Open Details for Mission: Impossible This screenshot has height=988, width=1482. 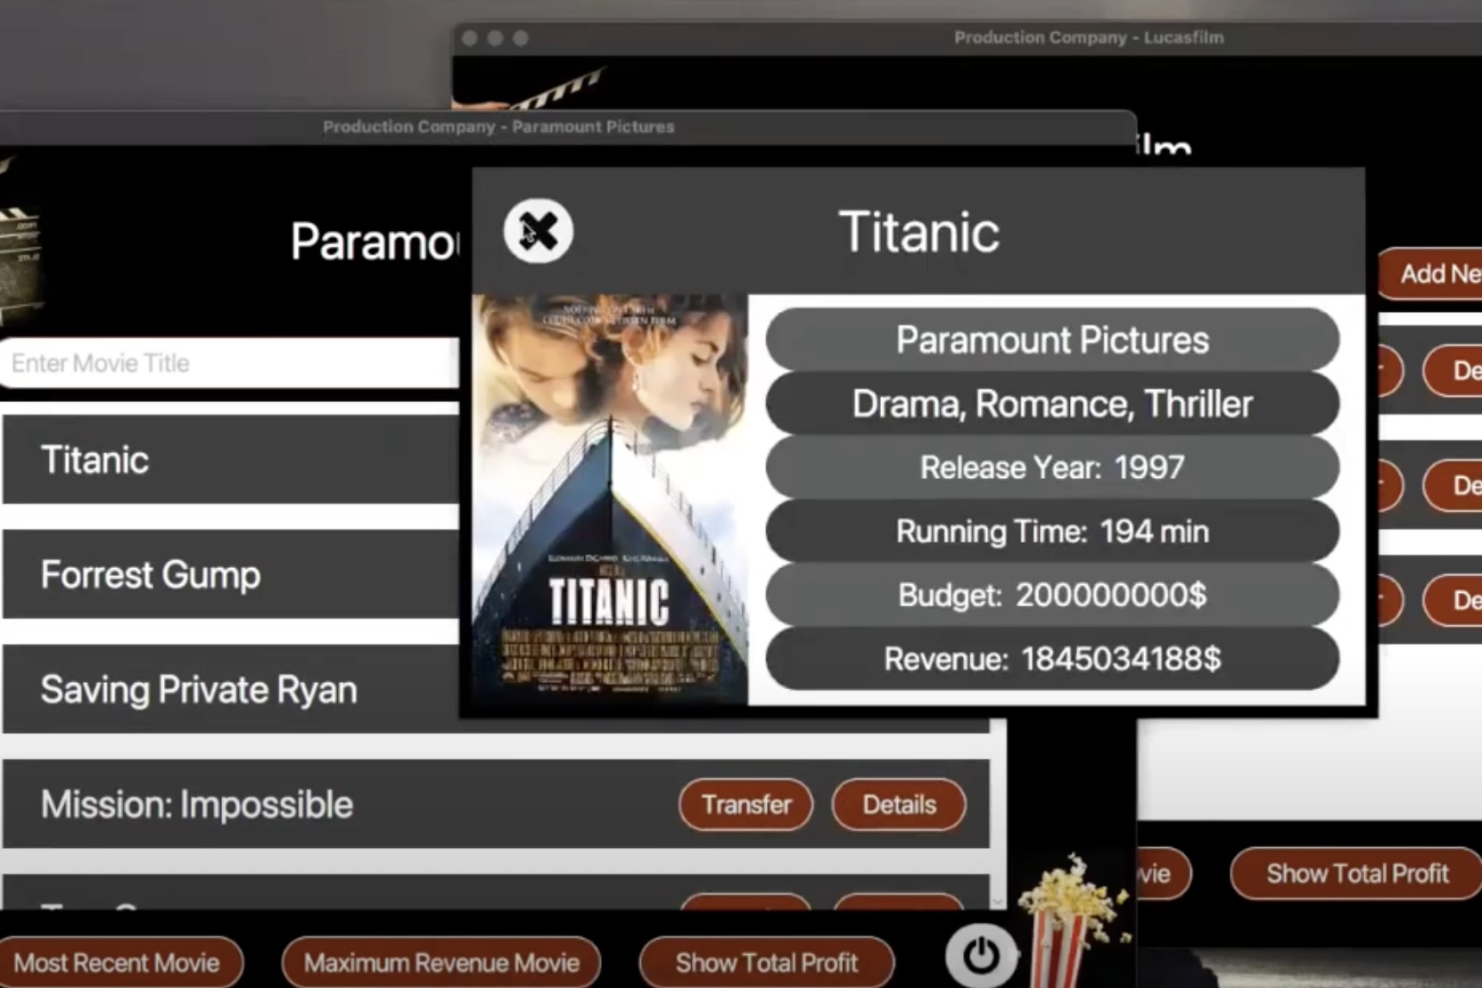pyautogui.click(x=899, y=805)
